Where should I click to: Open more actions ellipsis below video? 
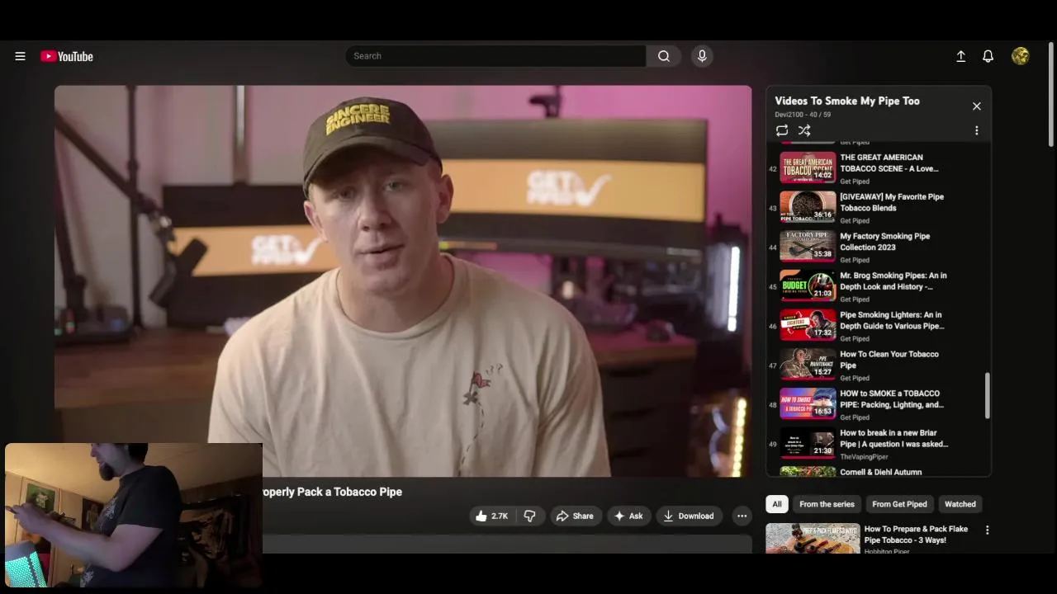pos(742,516)
